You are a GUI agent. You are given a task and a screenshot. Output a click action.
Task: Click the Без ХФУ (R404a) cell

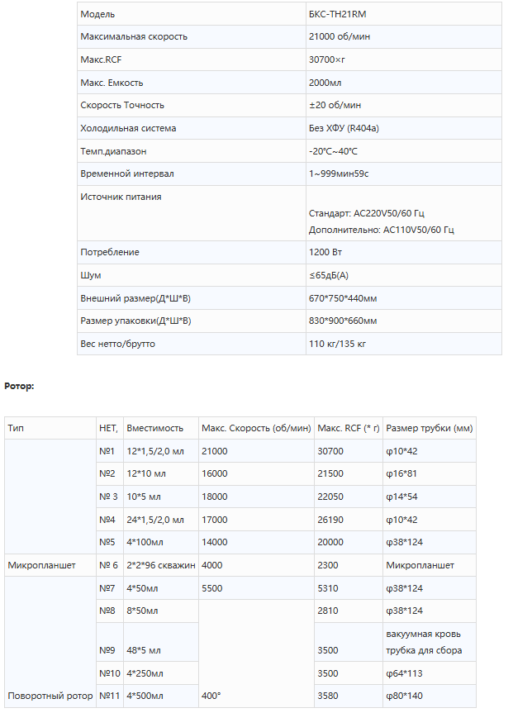pyautogui.click(x=344, y=128)
